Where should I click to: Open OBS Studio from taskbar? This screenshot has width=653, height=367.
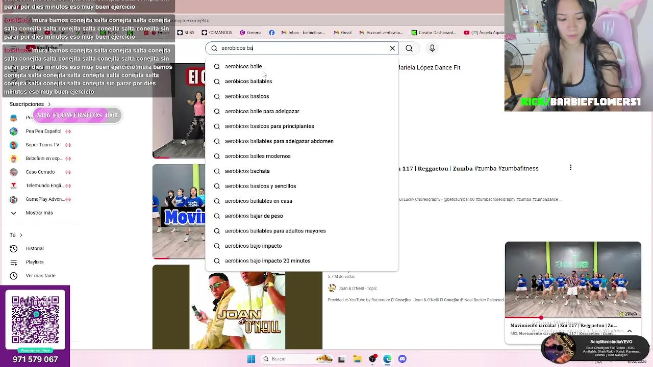click(372, 359)
